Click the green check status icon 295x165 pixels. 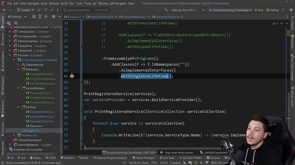[x=195, y=163]
